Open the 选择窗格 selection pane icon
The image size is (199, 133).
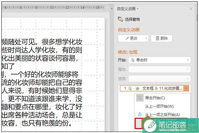click(120, 19)
